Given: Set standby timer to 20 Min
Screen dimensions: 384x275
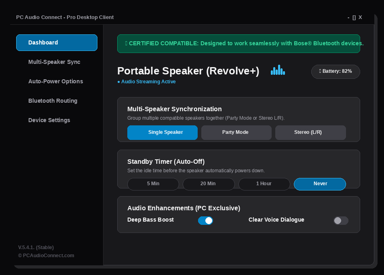Looking at the screenshot, I should click(x=209, y=184).
